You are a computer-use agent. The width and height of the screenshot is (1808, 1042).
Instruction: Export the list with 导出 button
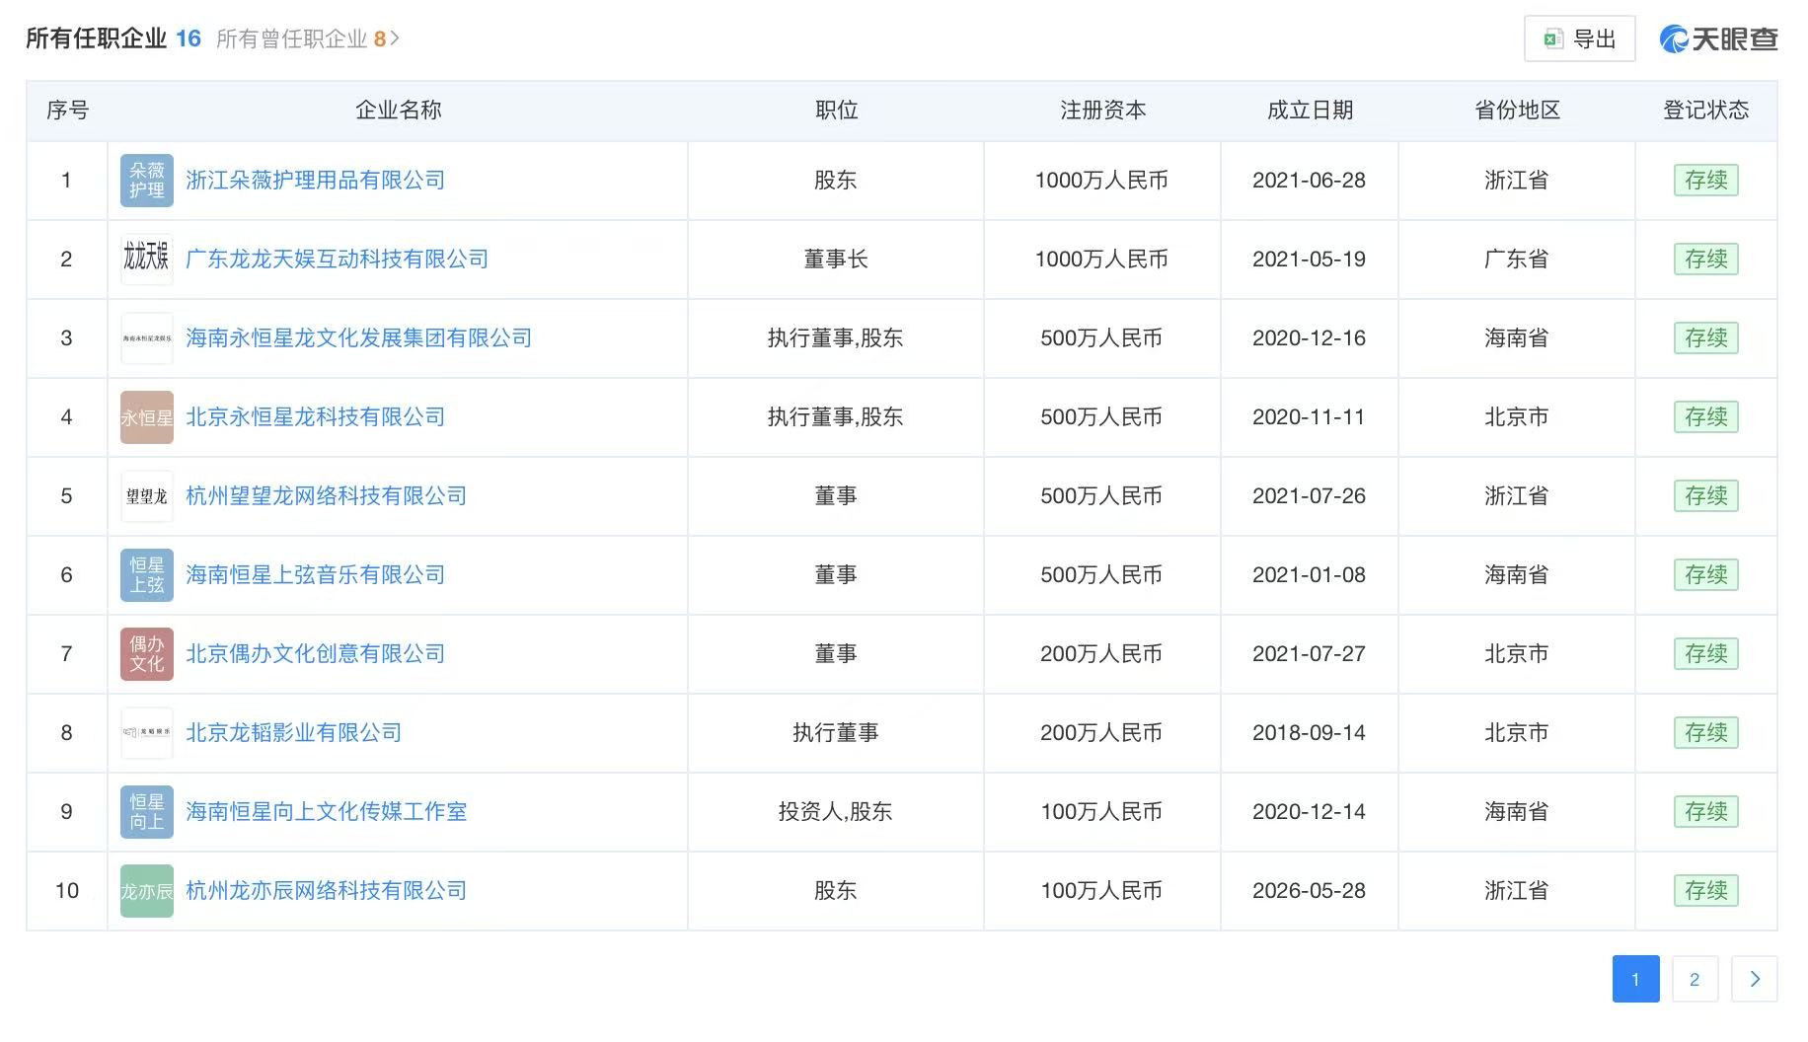pos(1579,39)
